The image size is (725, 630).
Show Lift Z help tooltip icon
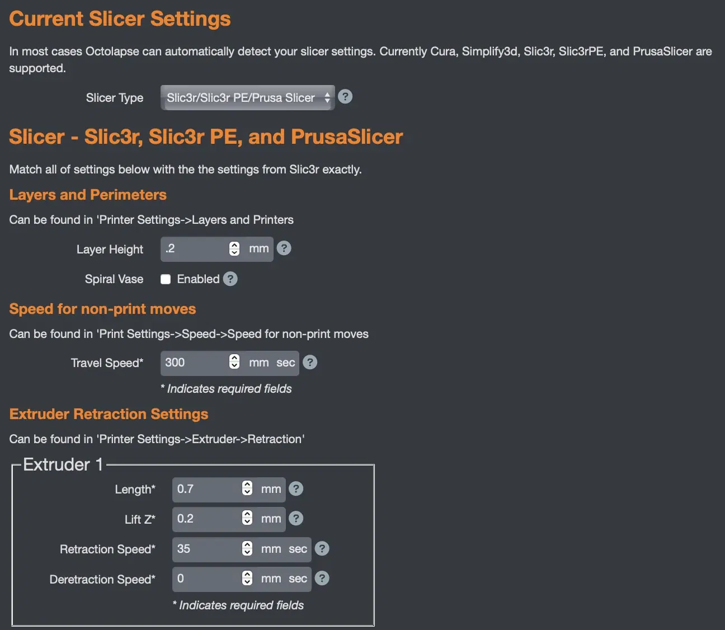pos(296,519)
